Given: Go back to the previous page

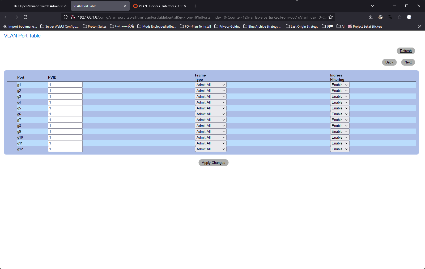Looking at the screenshot, I should click(6, 17).
